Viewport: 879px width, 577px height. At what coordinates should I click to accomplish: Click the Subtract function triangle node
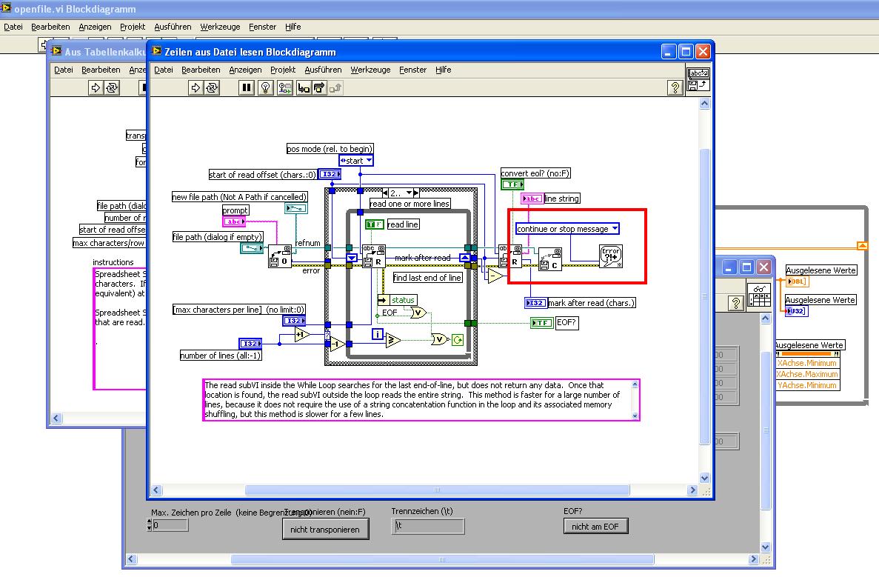(495, 276)
